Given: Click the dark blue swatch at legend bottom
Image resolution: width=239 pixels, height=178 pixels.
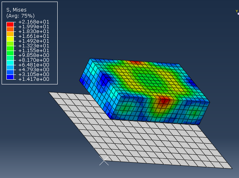Looking at the screenshot, I should (10, 77).
